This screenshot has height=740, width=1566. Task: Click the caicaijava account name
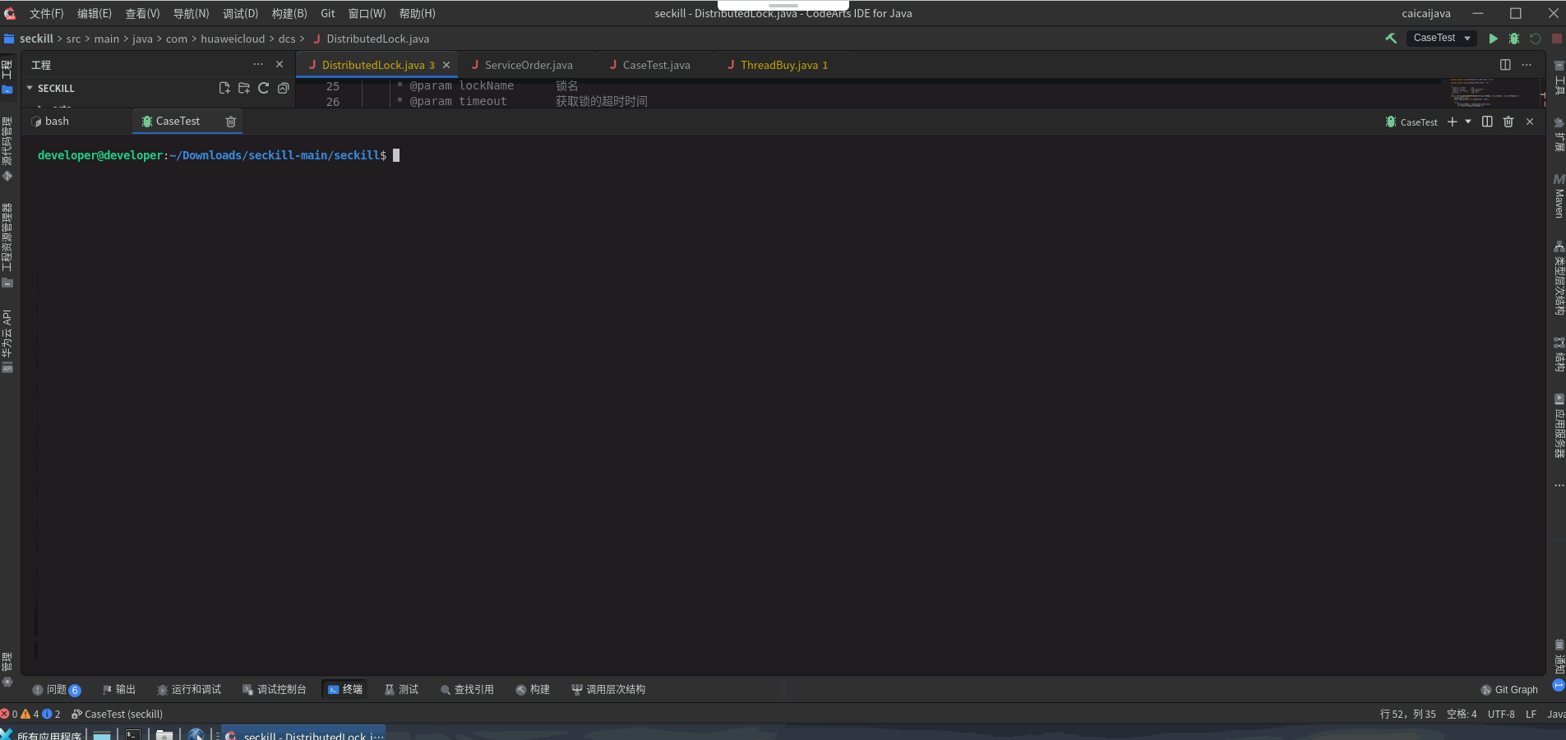click(x=1426, y=13)
